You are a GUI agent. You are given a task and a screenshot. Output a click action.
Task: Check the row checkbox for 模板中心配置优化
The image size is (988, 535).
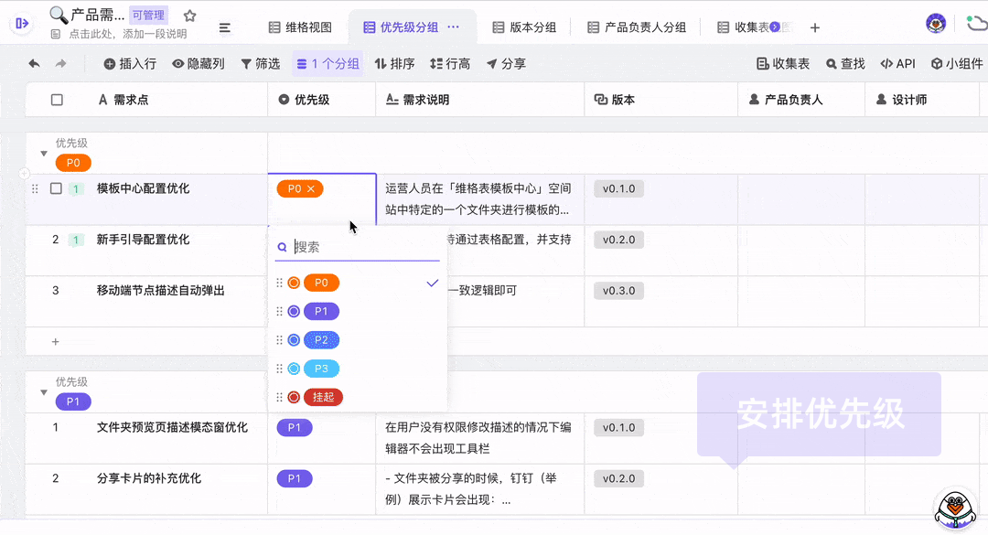point(57,188)
